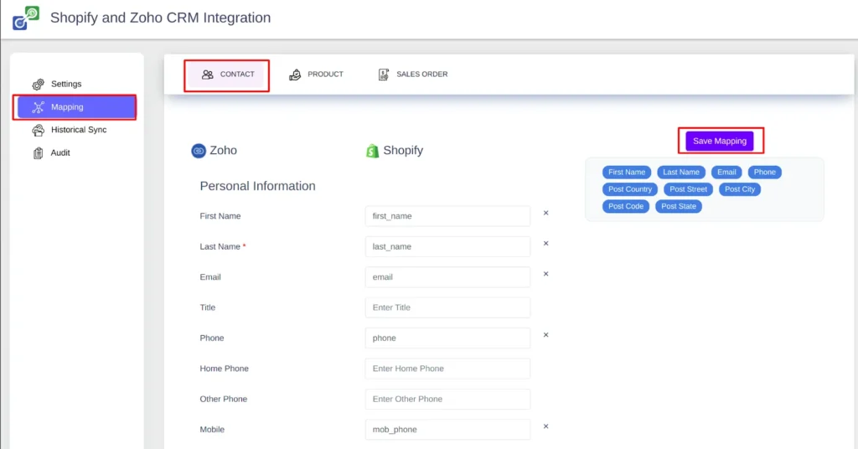Viewport: 858px width, 449px height.
Task: Click the first_name input field
Action: (x=447, y=216)
